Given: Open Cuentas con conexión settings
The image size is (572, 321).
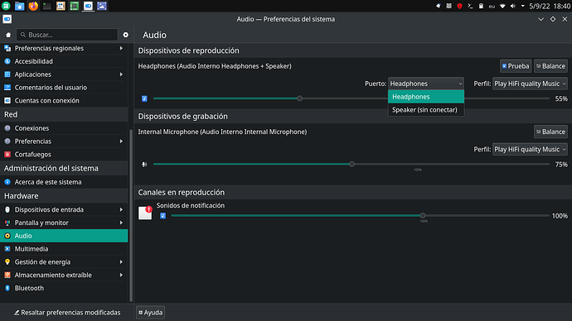Looking at the screenshot, I should tap(64, 100).
